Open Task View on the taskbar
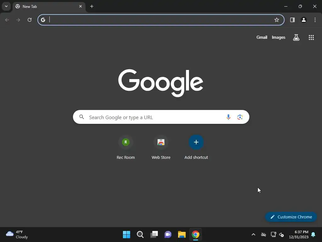This screenshot has width=322, height=242. pyautogui.click(x=154, y=234)
